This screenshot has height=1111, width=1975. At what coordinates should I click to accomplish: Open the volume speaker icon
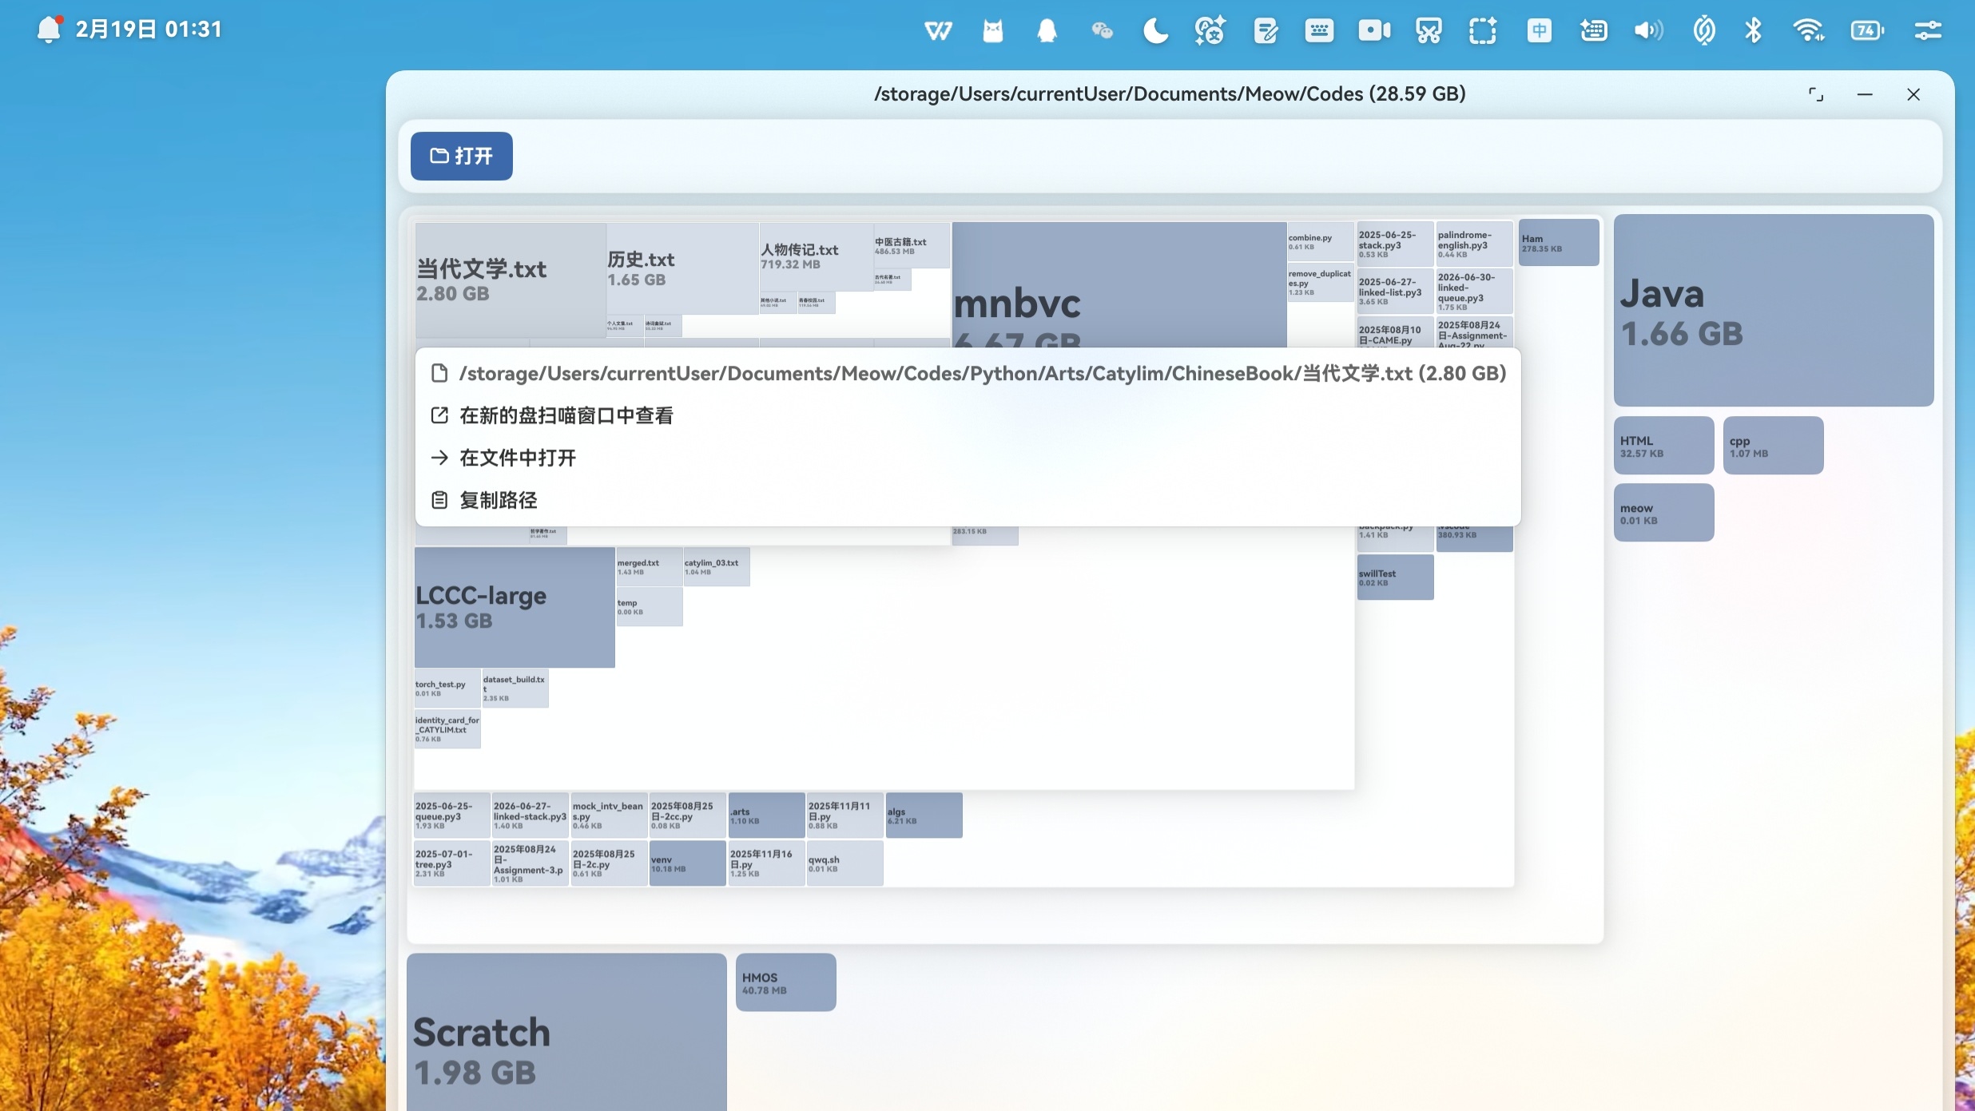[x=1647, y=31]
